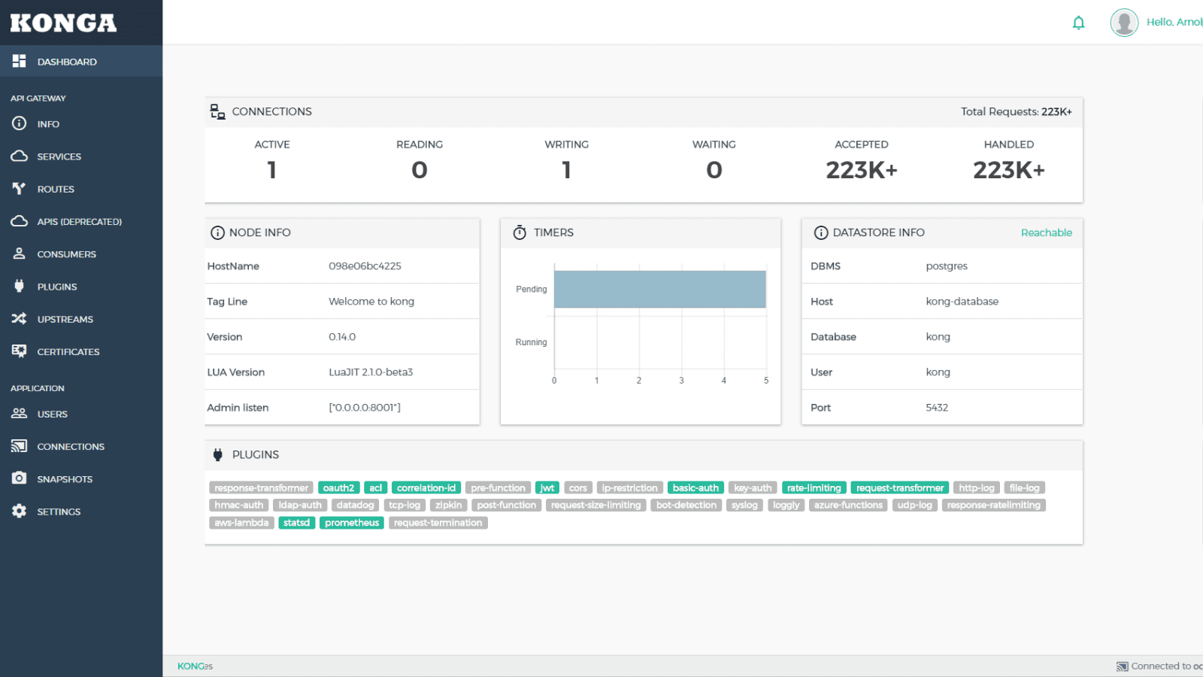Click the zipkin plugin tag
Image resolution: width=1203 pixels, height=677 pixels.
pos(449,505)
